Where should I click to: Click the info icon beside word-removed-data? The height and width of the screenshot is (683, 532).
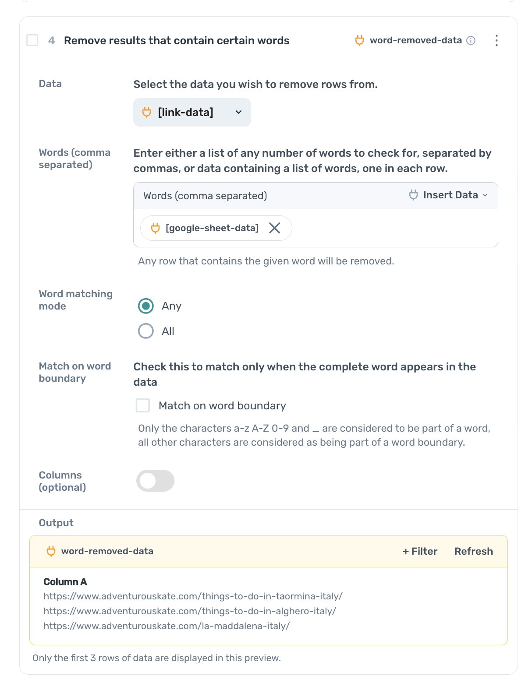(x=471, y=41)
